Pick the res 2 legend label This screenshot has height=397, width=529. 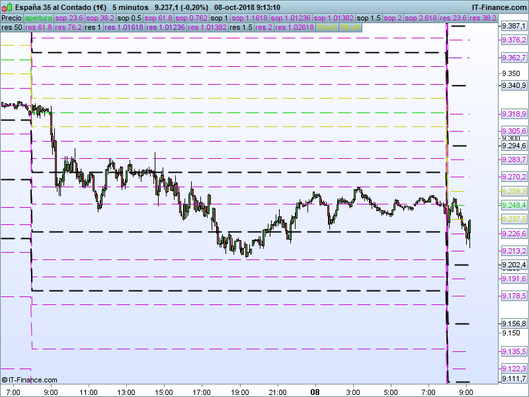[x=263, y=27]
